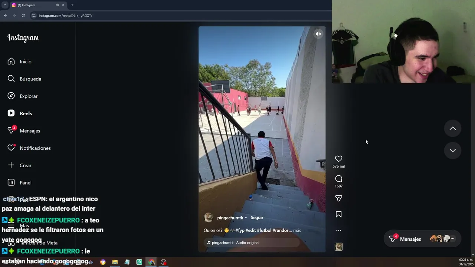Click the Crear plus icon
Viewport: 475px width, 267px height.
11,165
